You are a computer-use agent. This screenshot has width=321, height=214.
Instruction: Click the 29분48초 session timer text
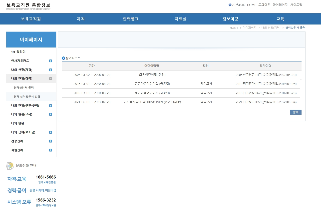click(x=238, y=5)
